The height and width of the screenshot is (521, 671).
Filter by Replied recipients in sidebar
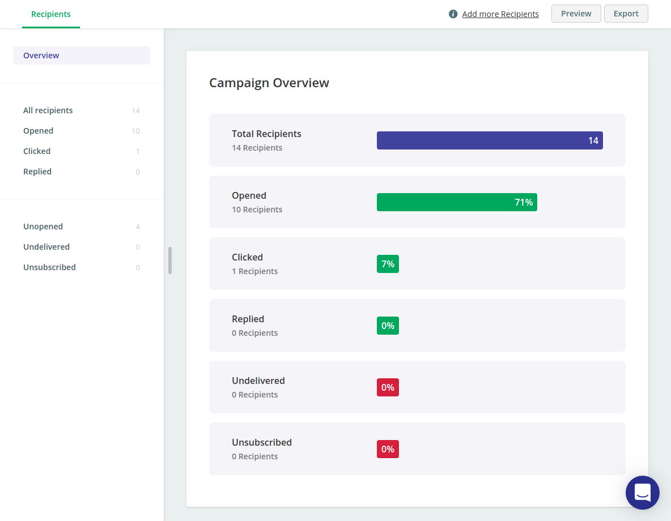tap(81, 172)
